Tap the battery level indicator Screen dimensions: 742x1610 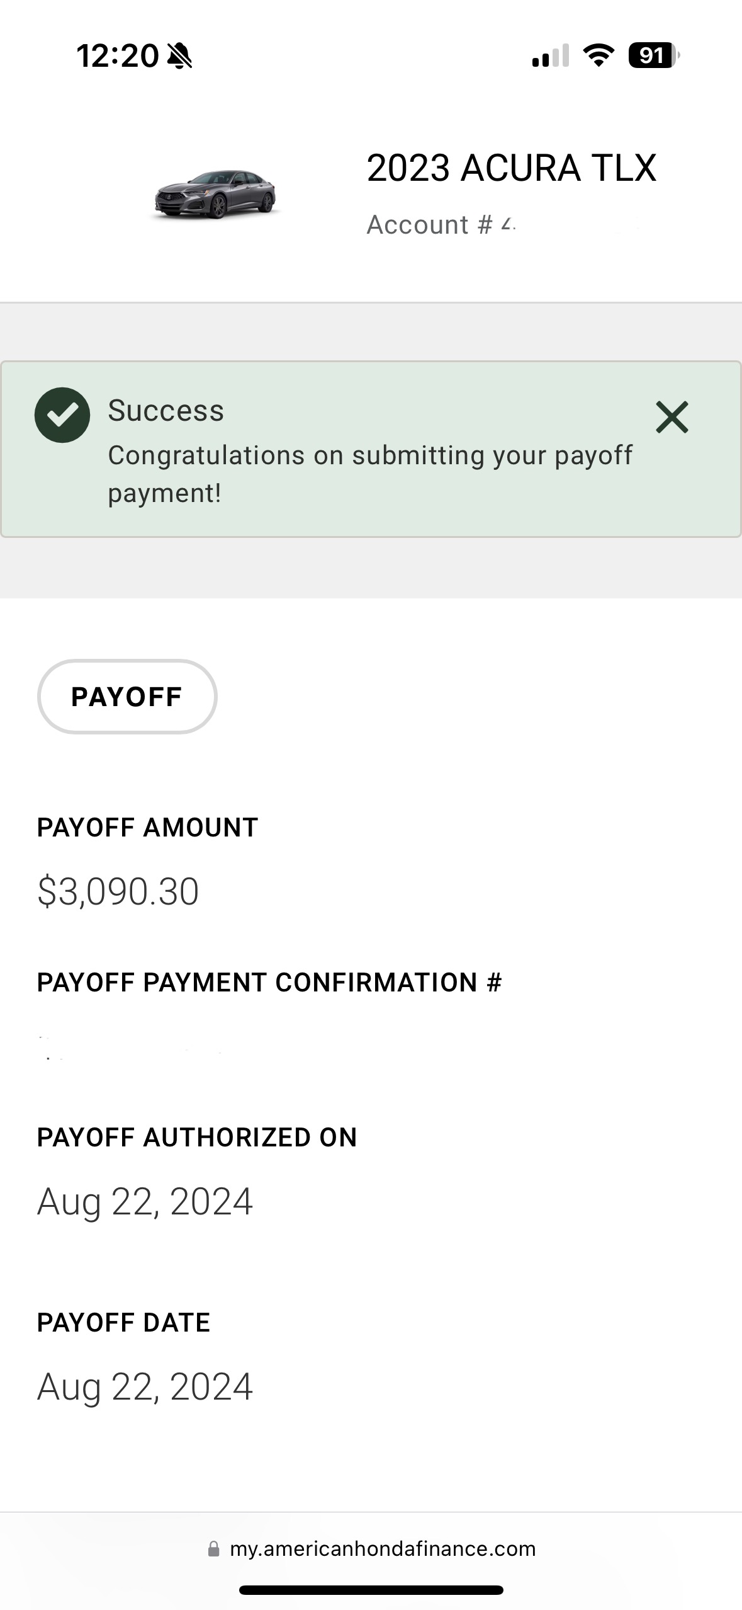pyautogui.click(x=653, y=55)
